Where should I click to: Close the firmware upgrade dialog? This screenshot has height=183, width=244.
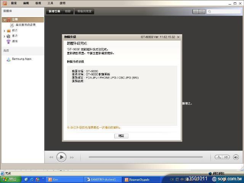[178, 37]
